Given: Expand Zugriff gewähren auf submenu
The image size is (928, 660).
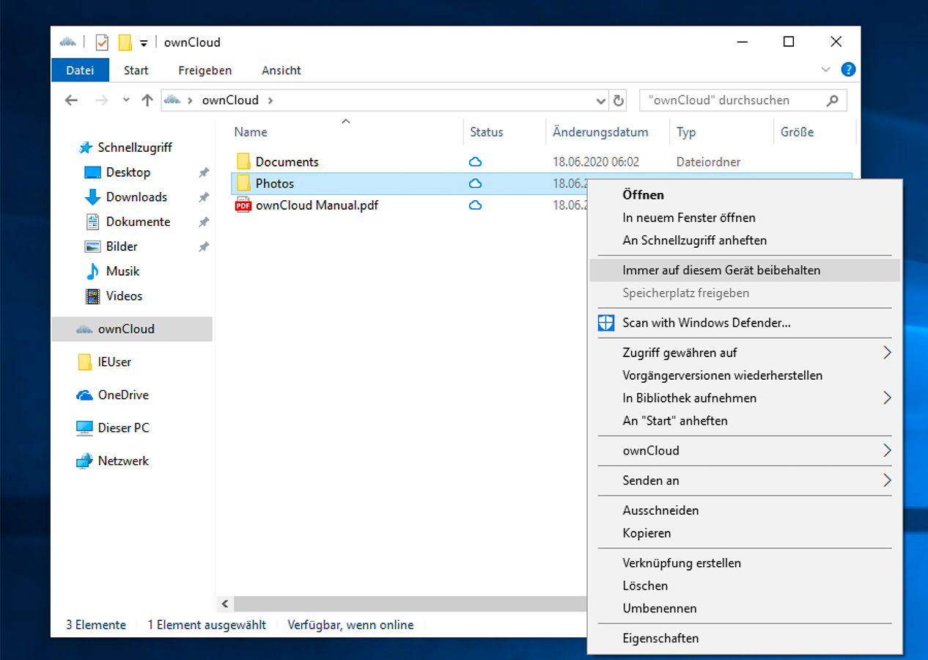Looking at the screenshot, I should pyautogui.click(x=745, y=353).
